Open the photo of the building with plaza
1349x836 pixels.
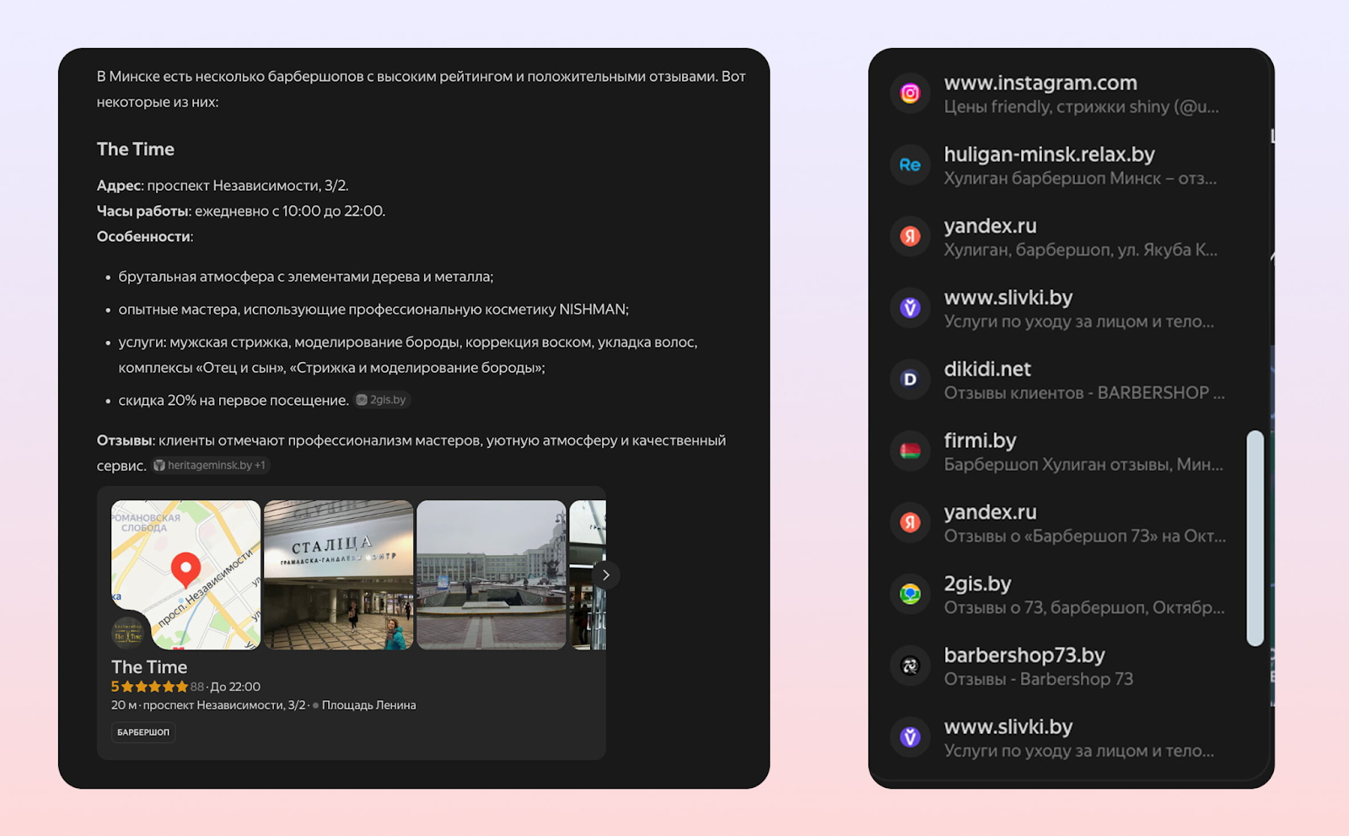[x=492, y=575]
